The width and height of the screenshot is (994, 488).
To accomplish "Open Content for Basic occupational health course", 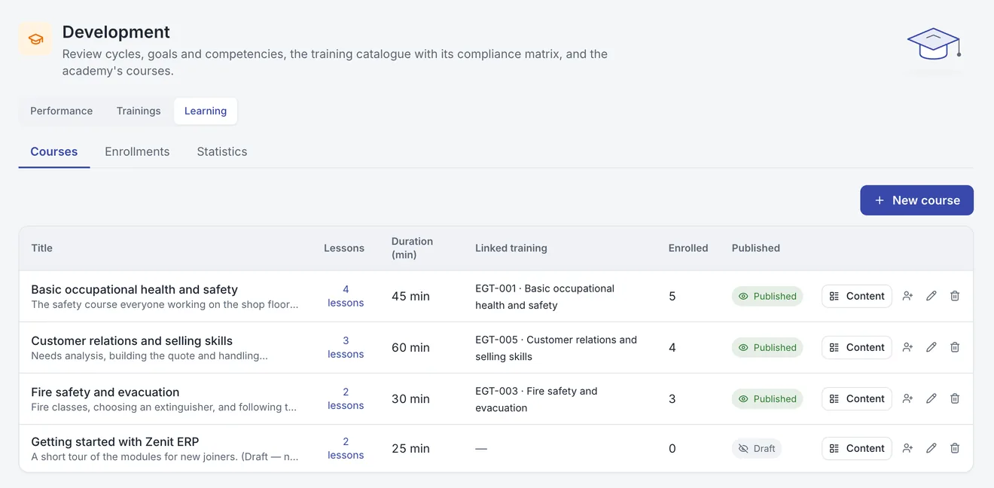I will click(857, 296).
